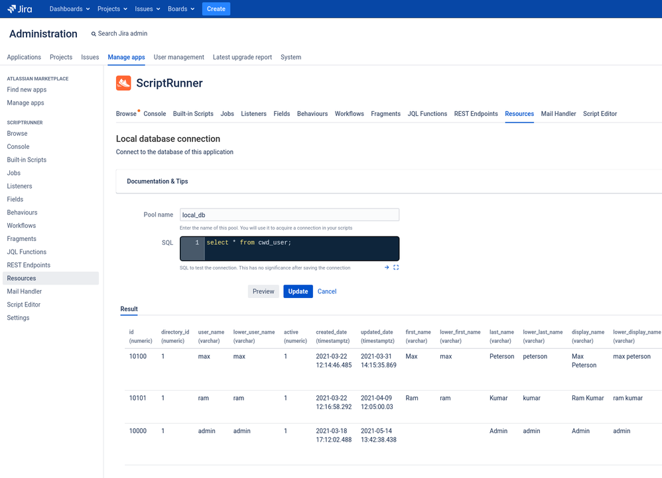662x478 pixels.
Task: Open Settings in sidebar
Action: coord(18,318)
